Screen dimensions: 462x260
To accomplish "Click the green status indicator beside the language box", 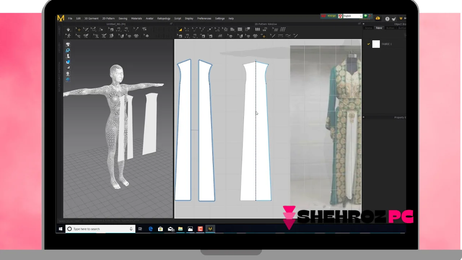I will pos(366,16).
